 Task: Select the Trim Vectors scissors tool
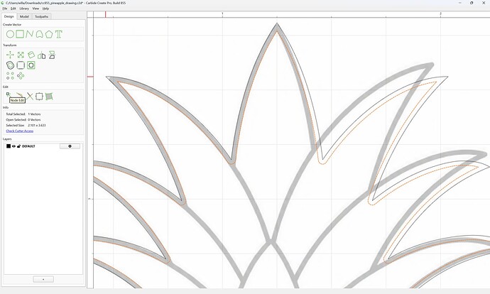(x=30, y=97)
